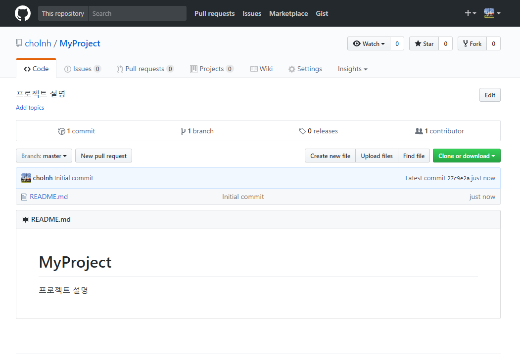Screen dimensions: 520x359
Task: Click the Projects tab board icon
Action: pyautogui.click(x=193, y=69)
